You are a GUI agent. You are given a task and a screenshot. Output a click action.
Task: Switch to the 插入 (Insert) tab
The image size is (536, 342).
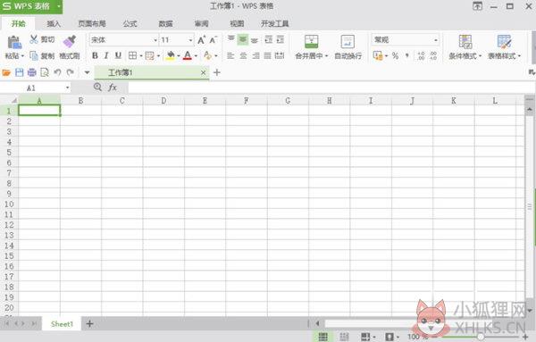point(54,23)
